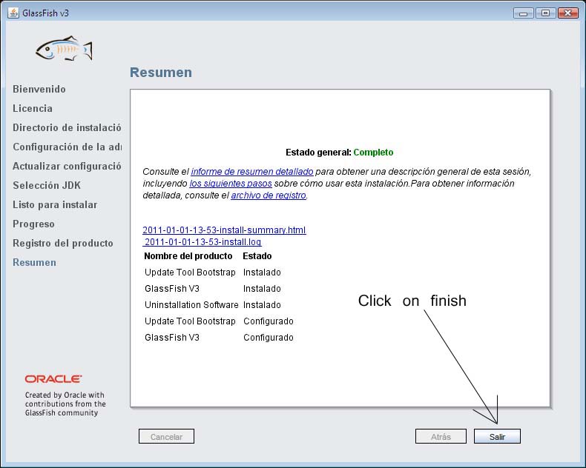Viewport: 586px width, 468px height.
Task: Select Directorio de instalación step
Action: (67, 127)
